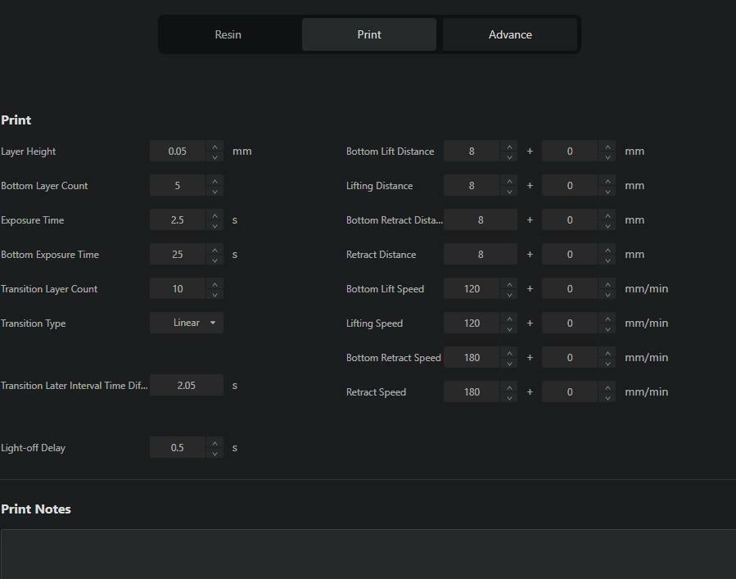Click the Retract Distance second value field

[x=570, y=255]
